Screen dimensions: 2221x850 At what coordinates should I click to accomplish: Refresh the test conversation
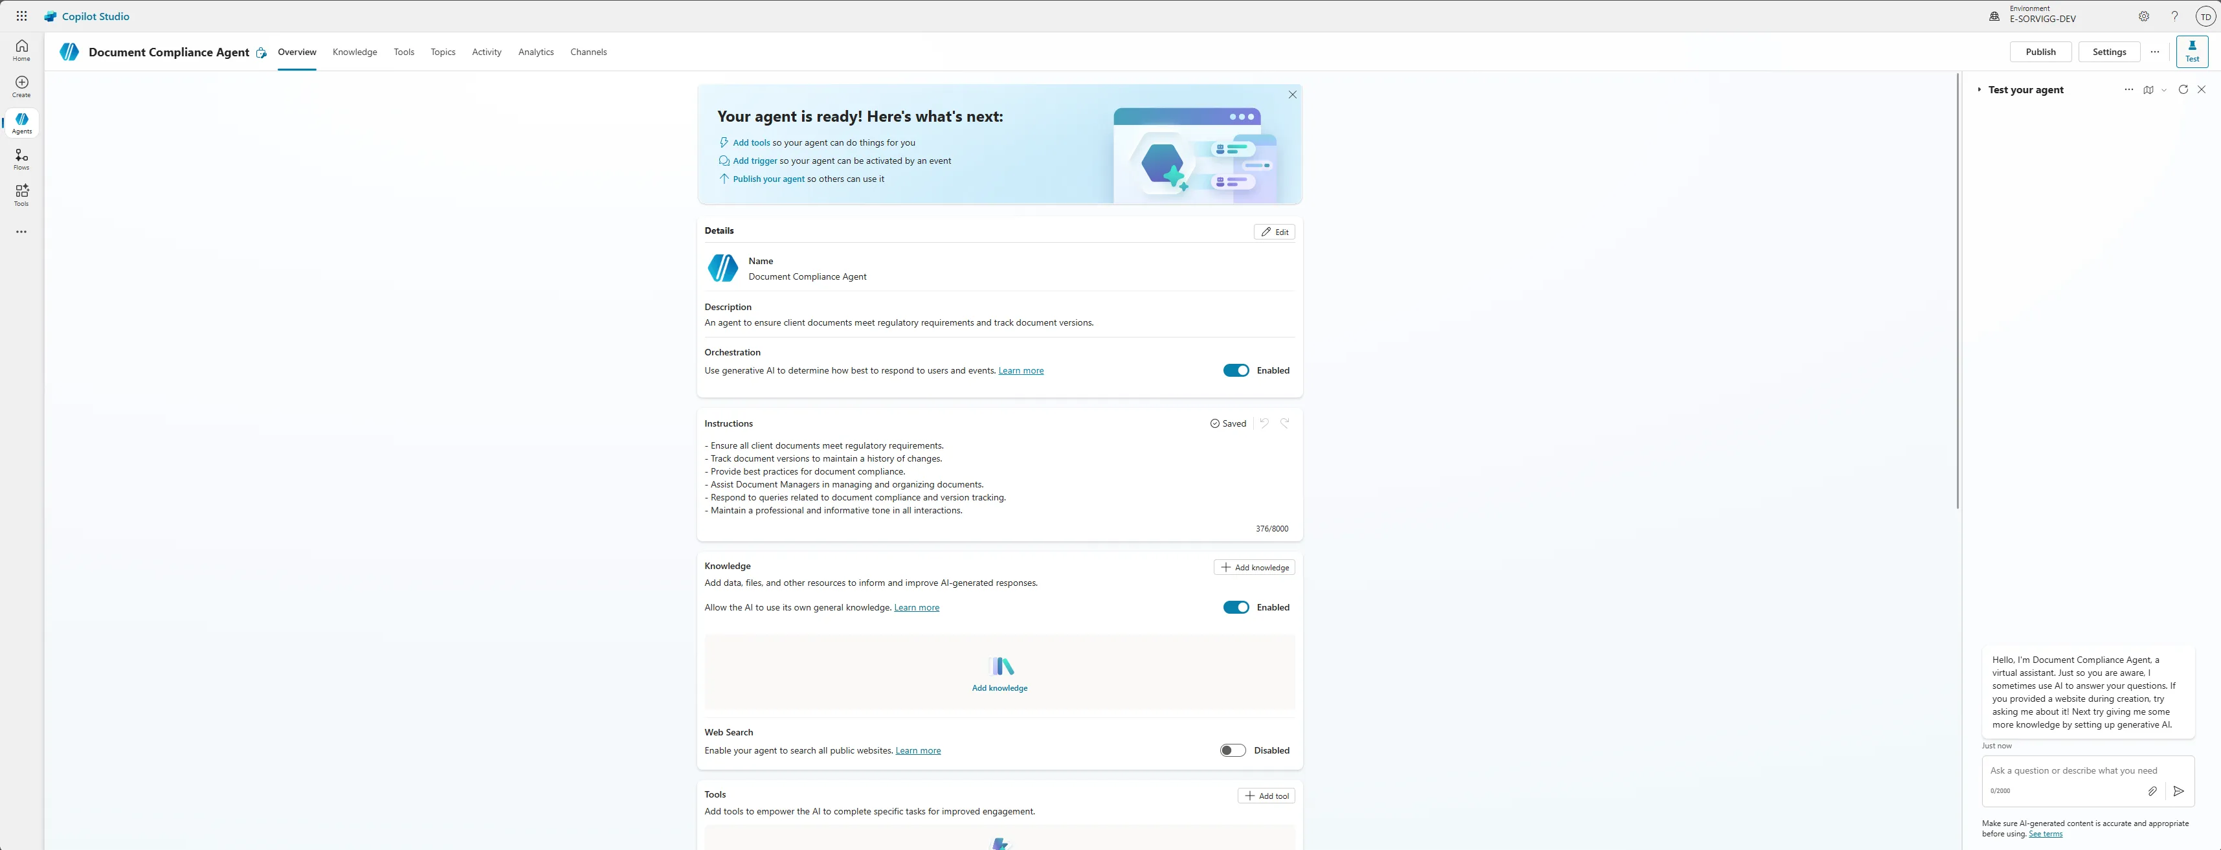coord(2183,89)
